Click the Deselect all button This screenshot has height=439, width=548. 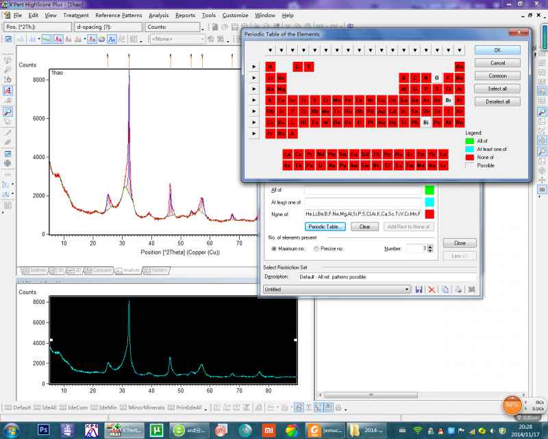(497, 102)
